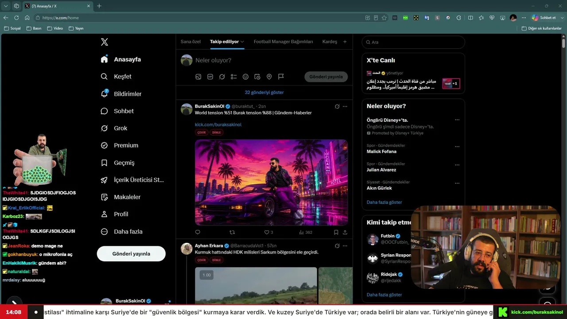The height and width of the screenshot is (319, 567).
Task: Open Yayın bookmarks folder
Action: 76,28
